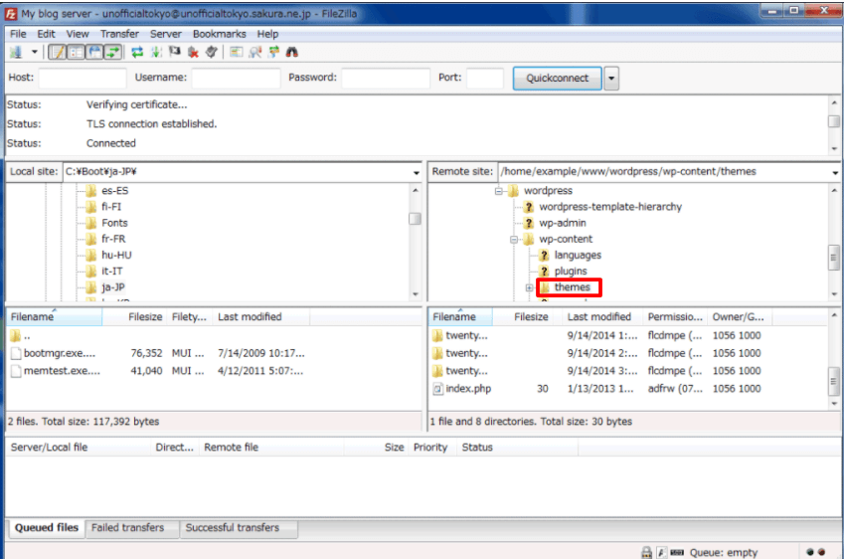Click the Username input field
Viewport: 844px width, 559px height.
coord(236,79)
